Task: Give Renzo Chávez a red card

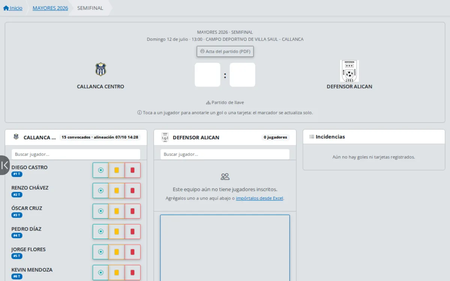Action: [x=132, y=191]
